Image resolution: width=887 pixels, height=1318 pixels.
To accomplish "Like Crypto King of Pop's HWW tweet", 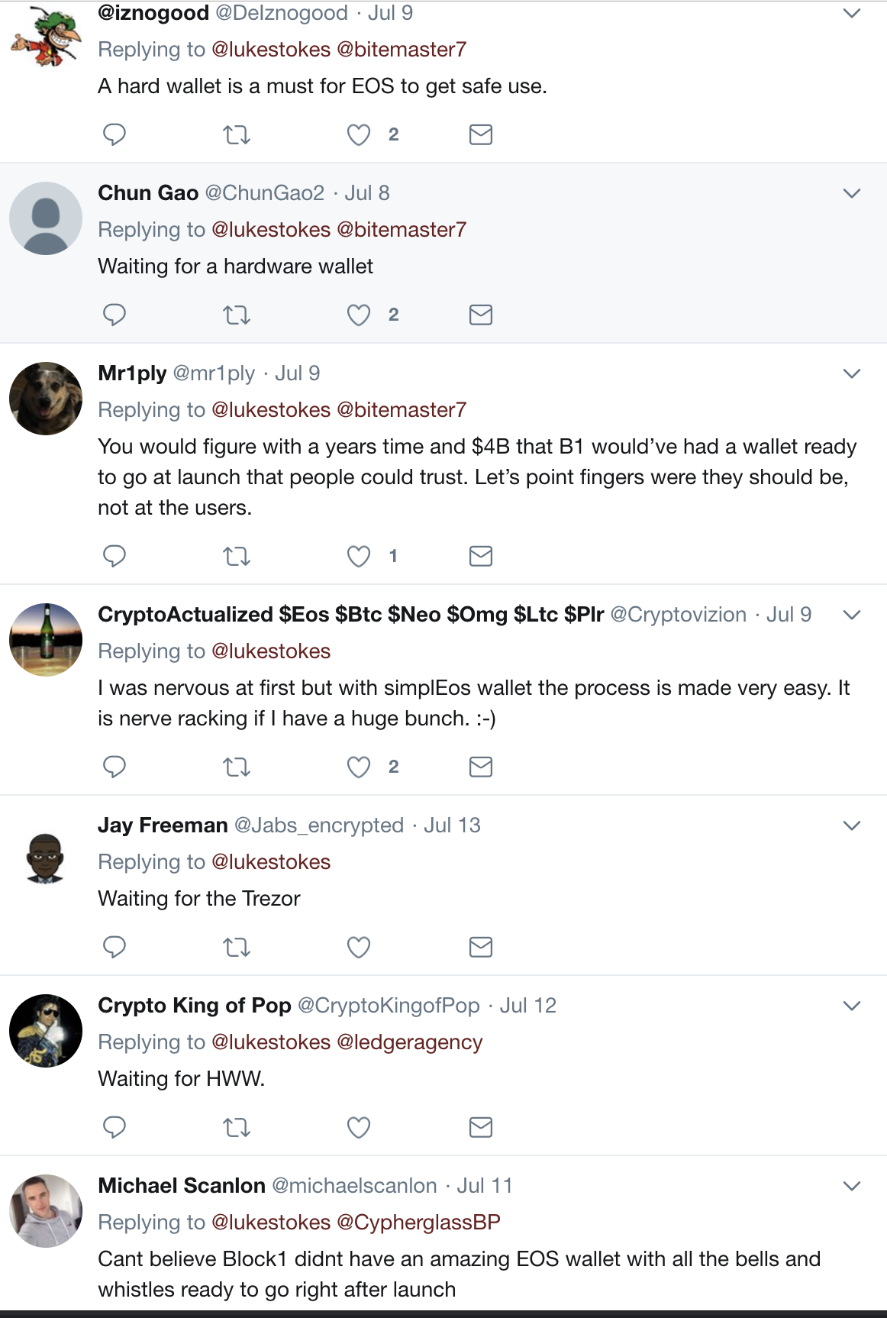I will pyautogui.click(x=359, y=1127).
